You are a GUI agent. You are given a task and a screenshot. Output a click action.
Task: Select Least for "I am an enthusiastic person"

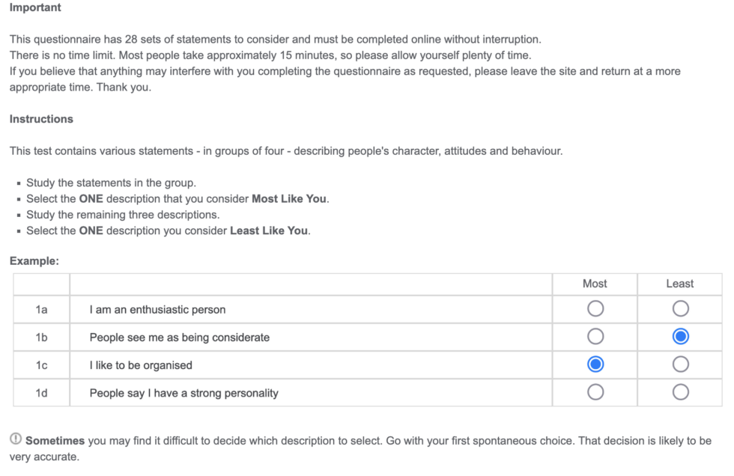[679, 308]
